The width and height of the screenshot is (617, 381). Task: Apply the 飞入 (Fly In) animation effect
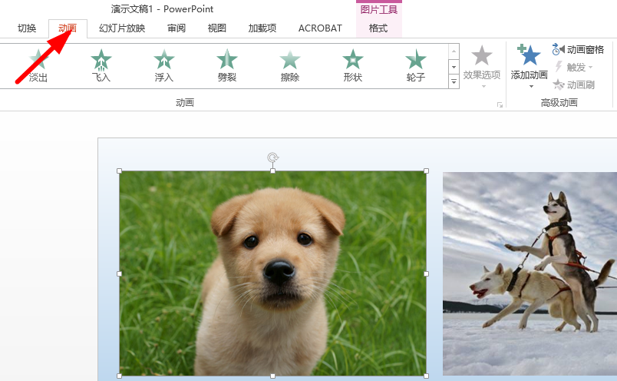[101, 66]
